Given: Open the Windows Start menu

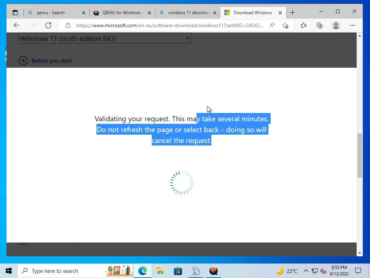Looking at the screenshot, I should point(9,271).
